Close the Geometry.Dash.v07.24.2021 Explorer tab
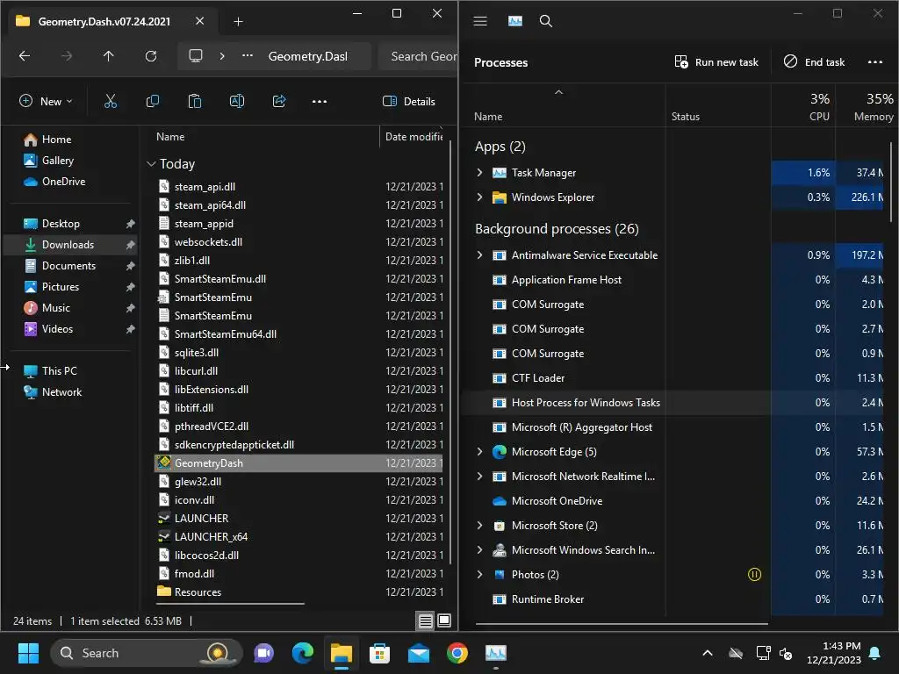899x674 pixels. click(x=199, y=21)
